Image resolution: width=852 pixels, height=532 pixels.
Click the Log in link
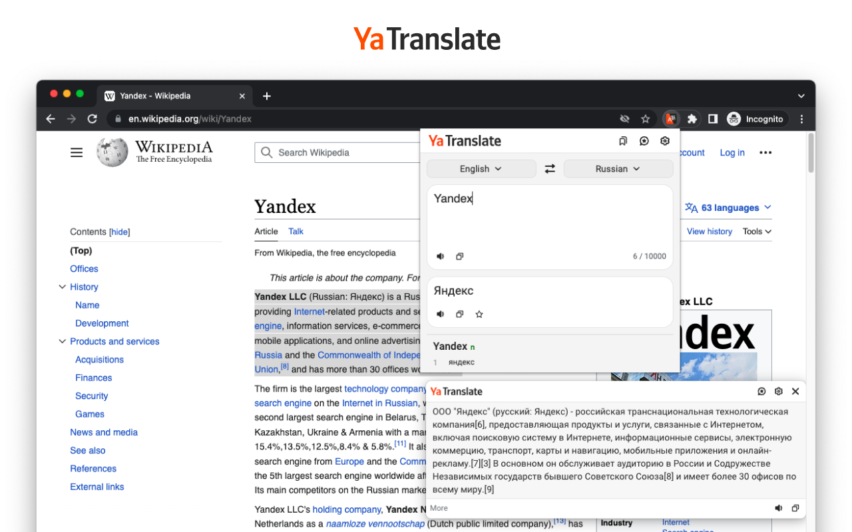tap(732, 152)
